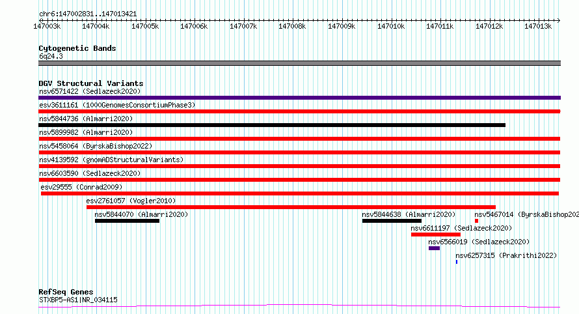Select the nsv6566019 purple variant bar

pos(435,248)
